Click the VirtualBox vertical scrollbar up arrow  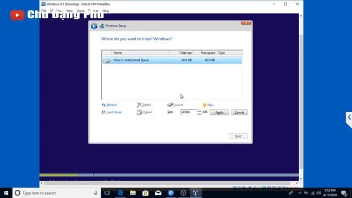coord(301,16)
